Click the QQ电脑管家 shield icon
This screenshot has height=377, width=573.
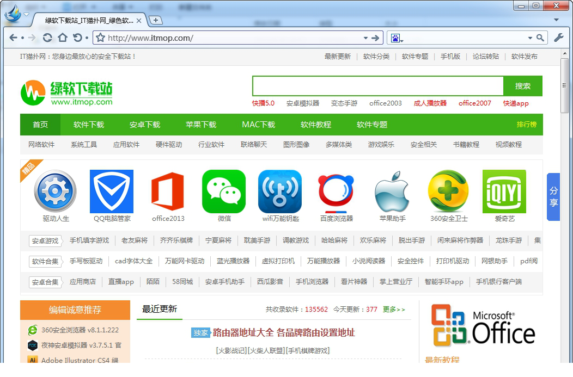(x=111, y=191)
